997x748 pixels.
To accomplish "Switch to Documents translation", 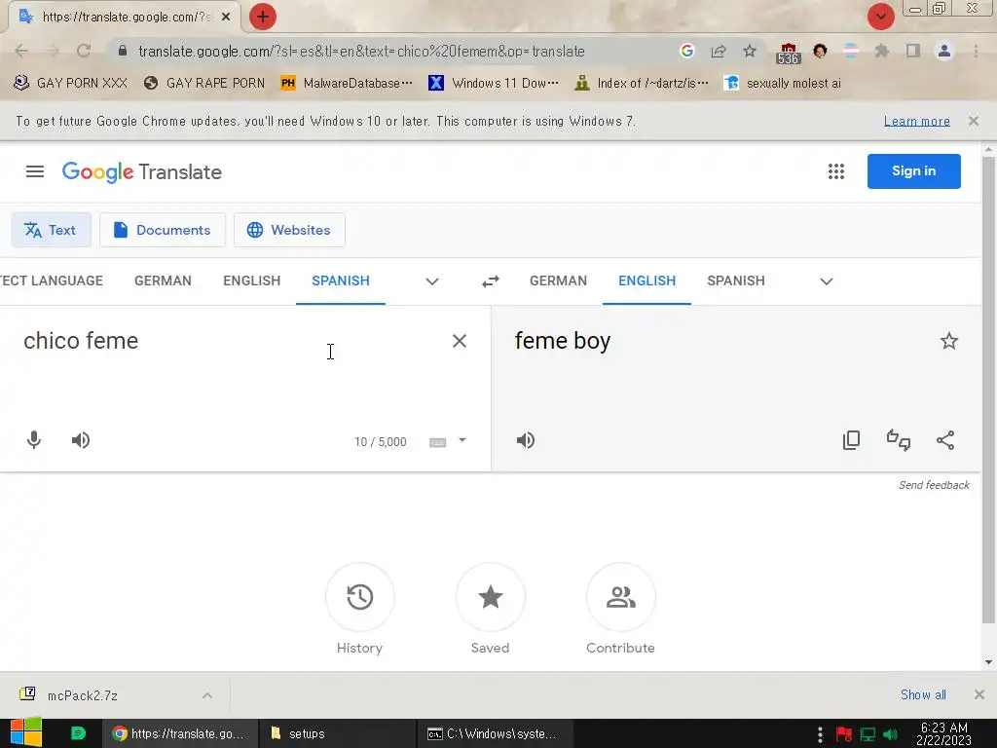I will (x=163, y=230).
